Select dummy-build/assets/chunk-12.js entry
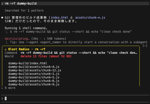This screenshot has width=150, height=104. pyautogui.click(x=35, y=70)
